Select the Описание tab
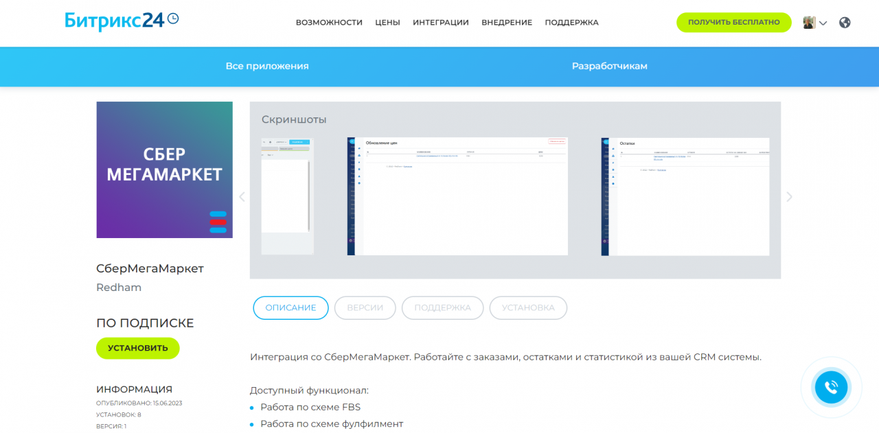879x433 pixels. click(290, 308)
